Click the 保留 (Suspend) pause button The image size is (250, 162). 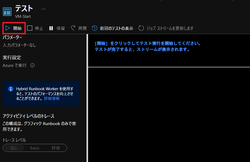(x=57, y=28)
